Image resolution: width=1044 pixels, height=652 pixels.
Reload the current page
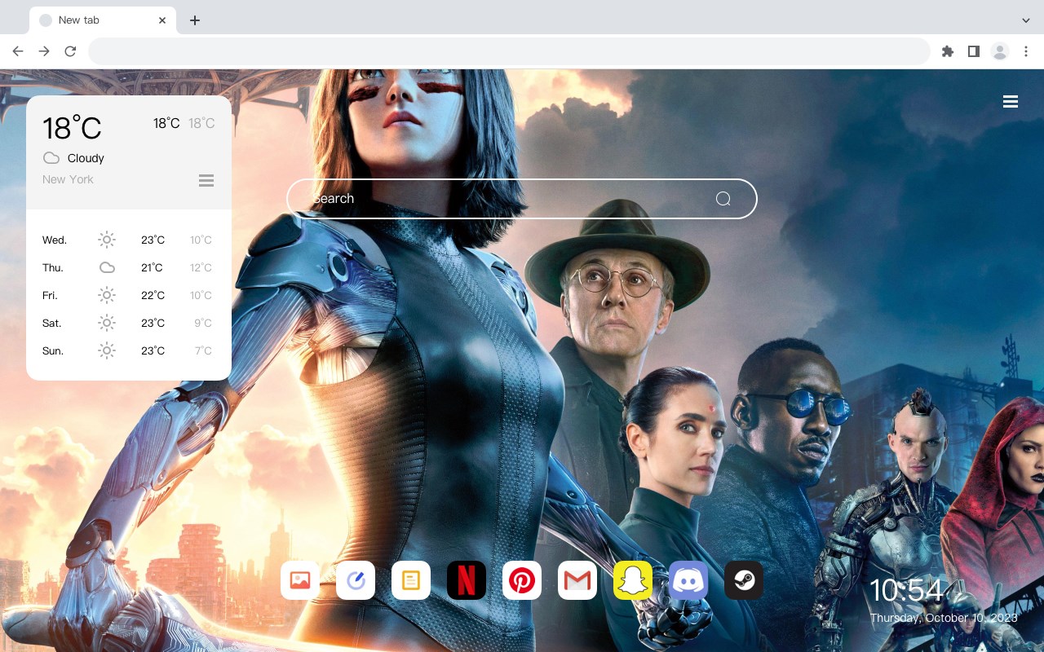[x=70, y=51]
